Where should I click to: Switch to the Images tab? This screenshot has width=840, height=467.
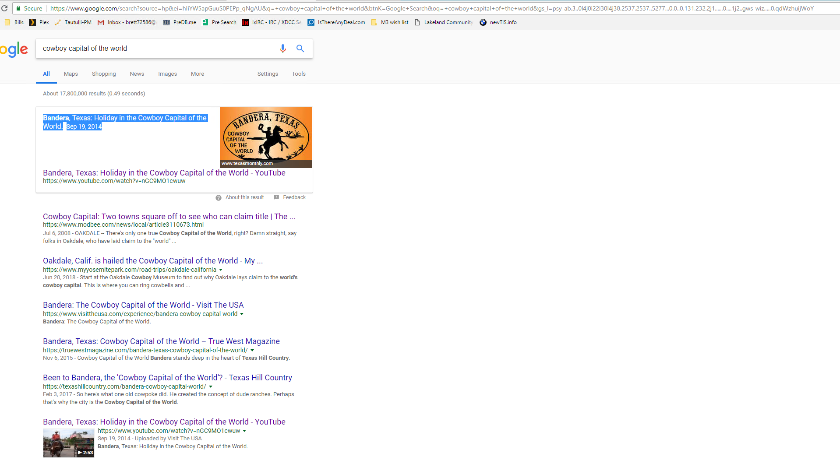[168, 74]
